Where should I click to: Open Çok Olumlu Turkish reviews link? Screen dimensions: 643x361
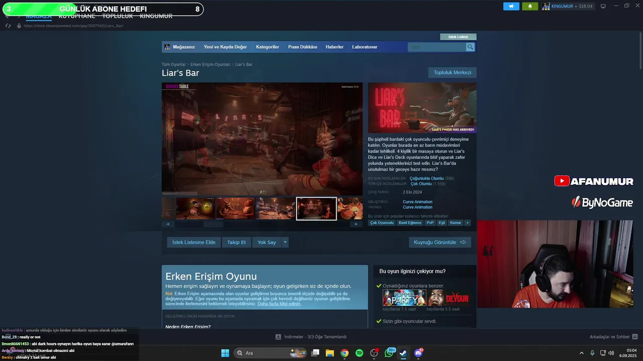pyautogui.click(x=421, y=184)
